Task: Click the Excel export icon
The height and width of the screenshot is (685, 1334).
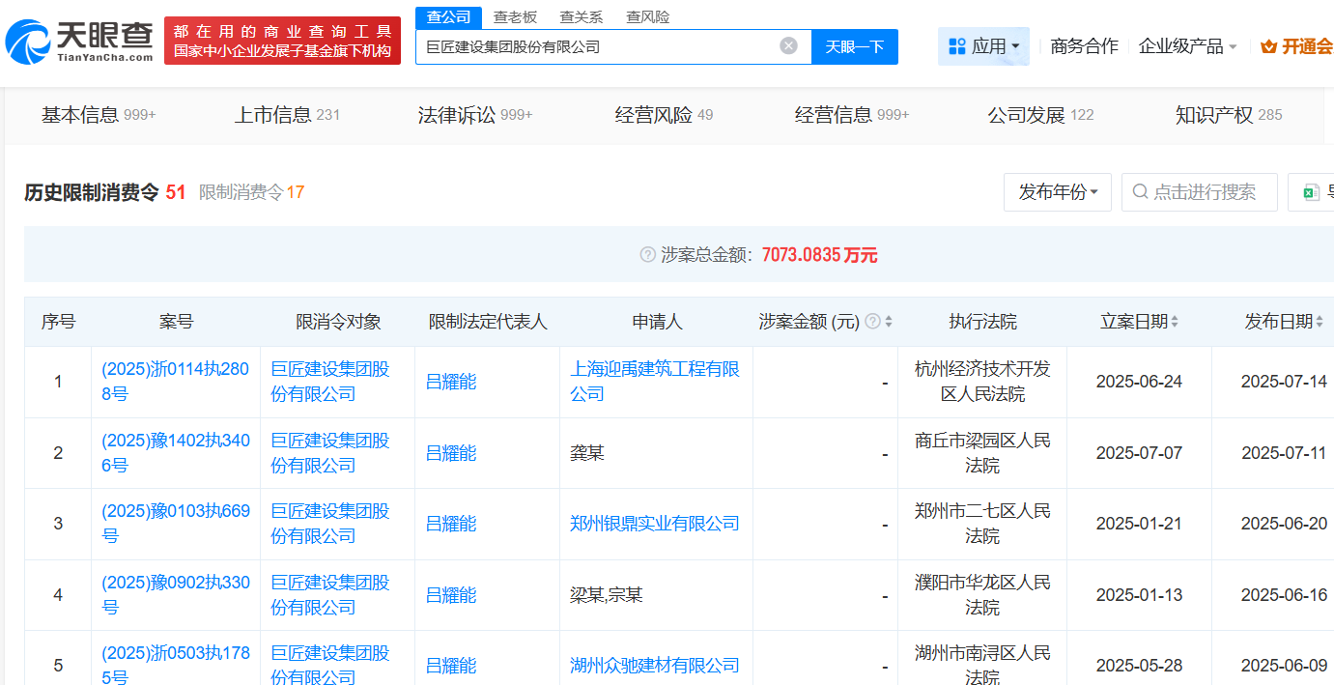Action: coord(1311,192)
